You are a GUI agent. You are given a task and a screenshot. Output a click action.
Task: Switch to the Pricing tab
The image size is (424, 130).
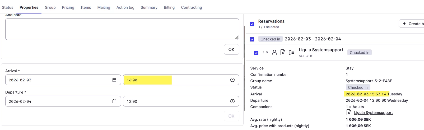click(68, 7)
